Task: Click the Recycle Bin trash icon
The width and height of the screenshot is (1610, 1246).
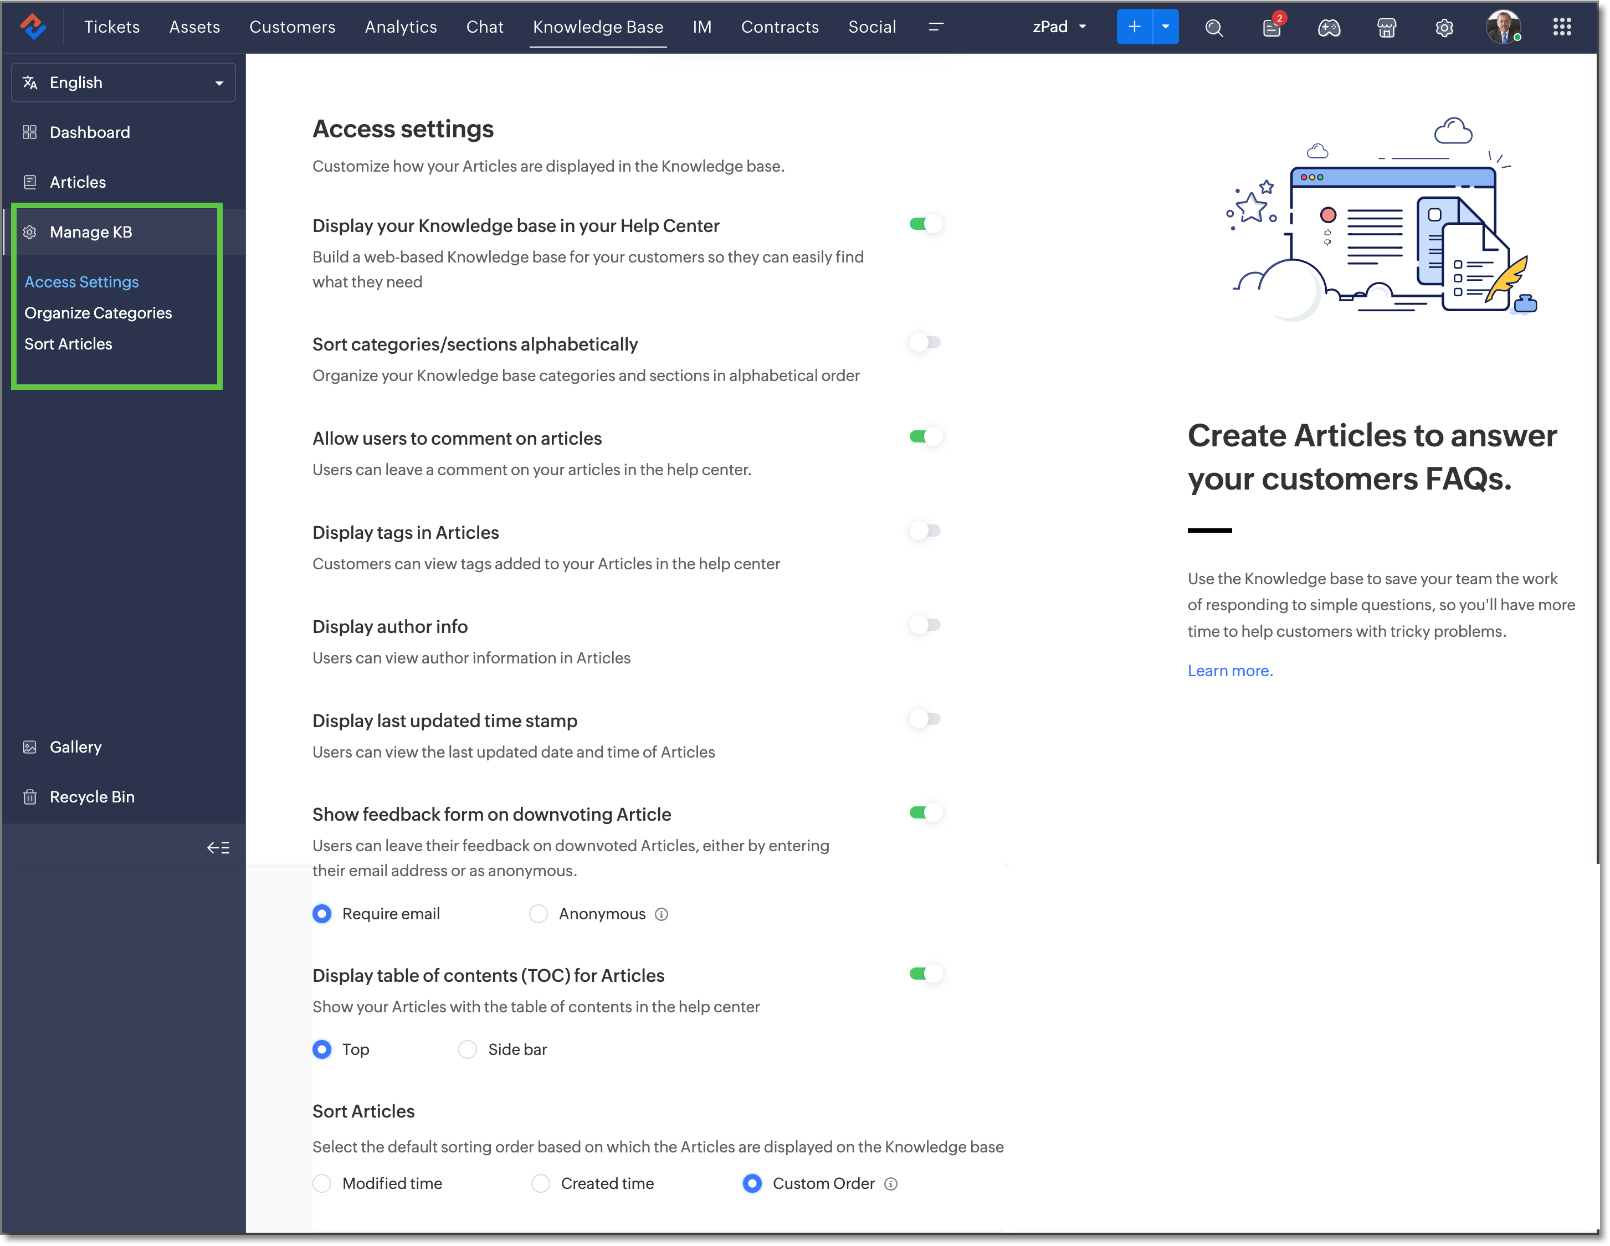Action: point(29,797)
